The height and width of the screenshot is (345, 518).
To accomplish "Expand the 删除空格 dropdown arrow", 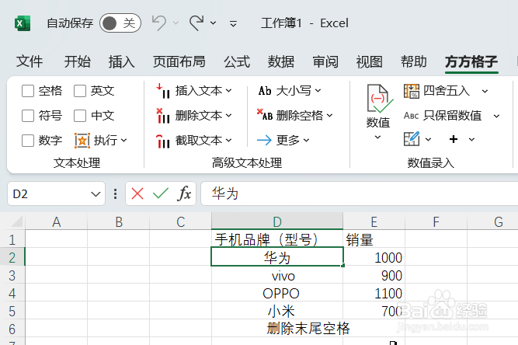I will [330, 115].
